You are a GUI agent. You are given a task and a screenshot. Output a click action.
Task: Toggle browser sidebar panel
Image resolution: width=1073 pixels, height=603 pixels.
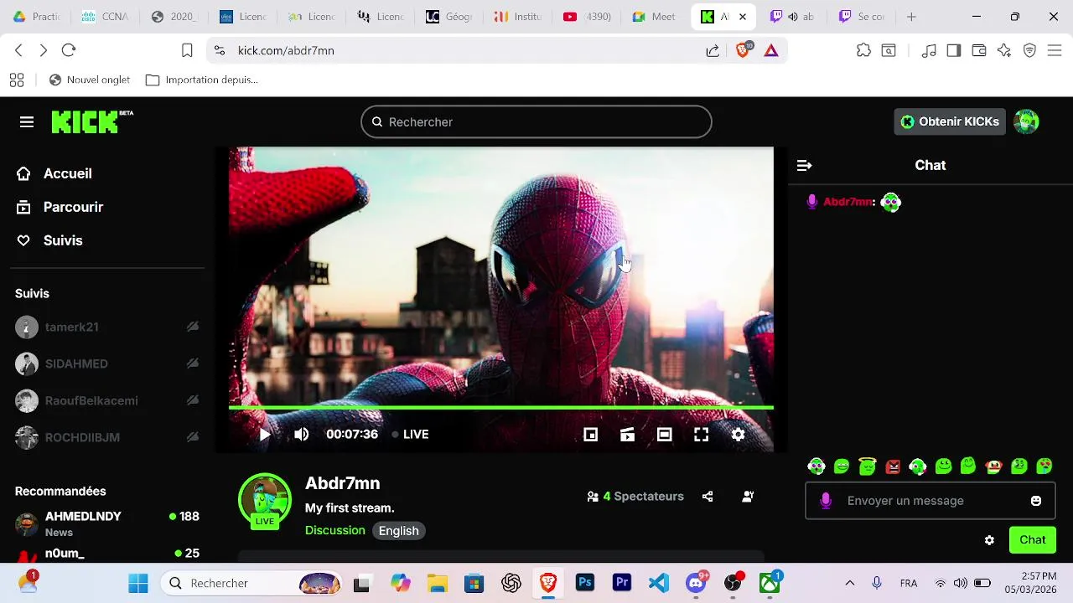(953, 50)
